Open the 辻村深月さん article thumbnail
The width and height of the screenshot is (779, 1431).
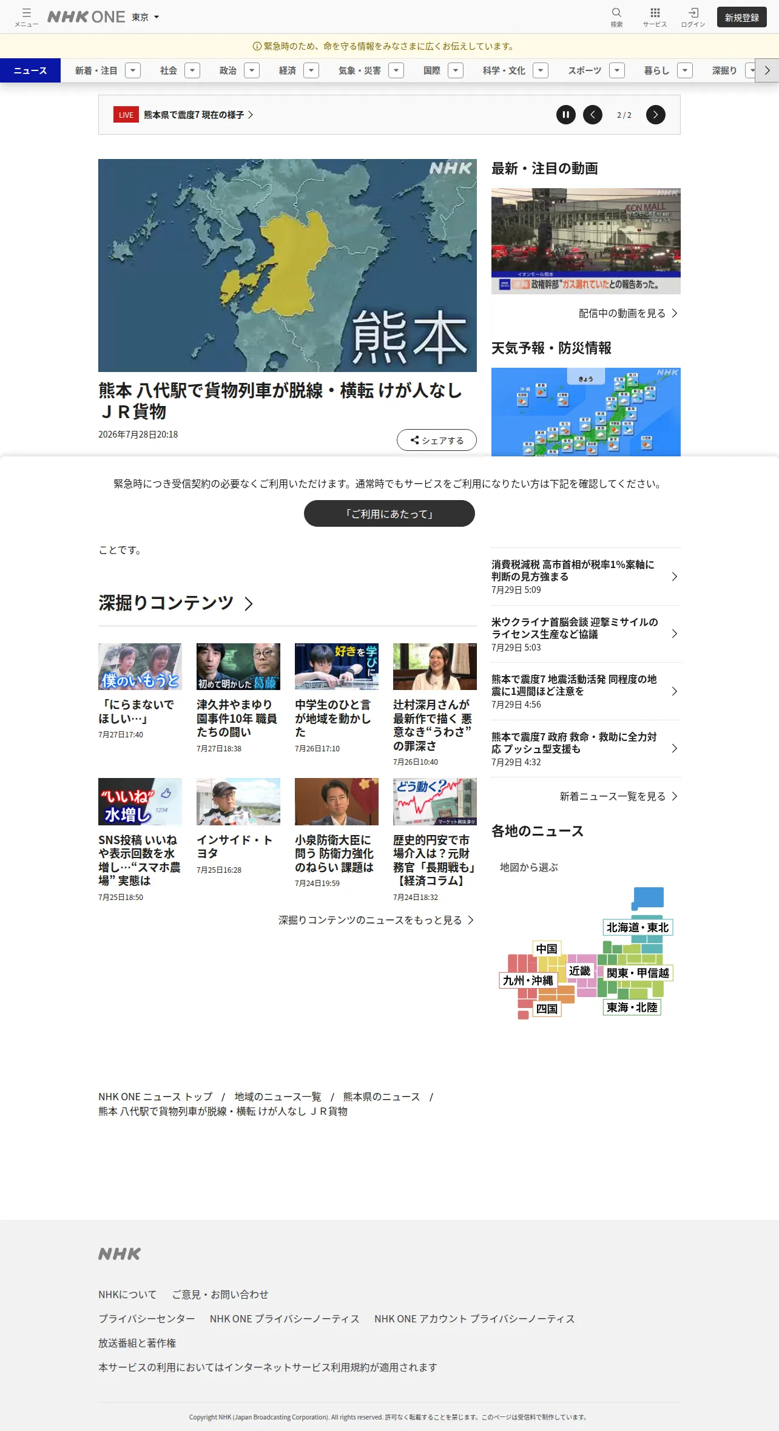point(435,666)
